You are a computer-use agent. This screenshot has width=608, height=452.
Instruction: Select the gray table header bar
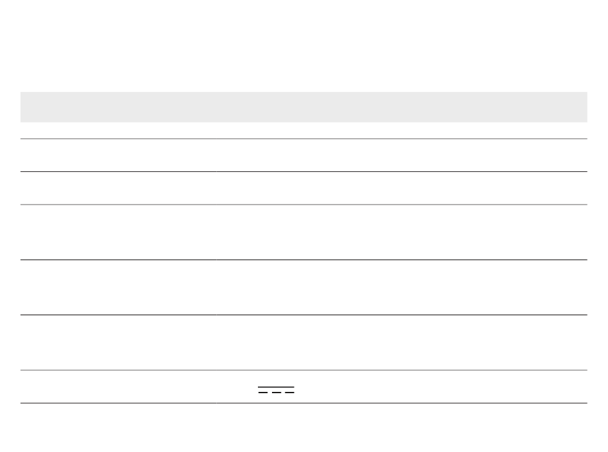[303, 107]
